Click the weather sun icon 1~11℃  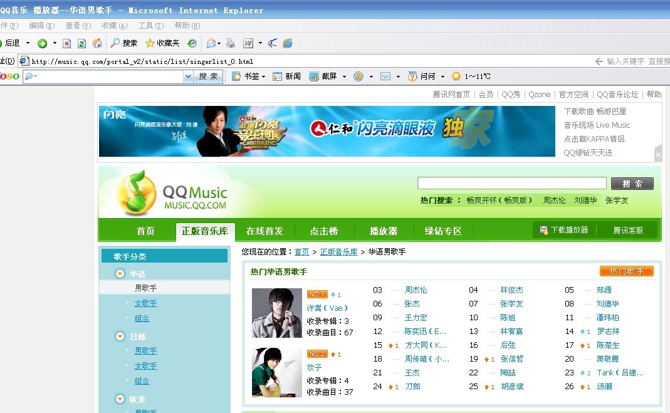coord(456,76)
